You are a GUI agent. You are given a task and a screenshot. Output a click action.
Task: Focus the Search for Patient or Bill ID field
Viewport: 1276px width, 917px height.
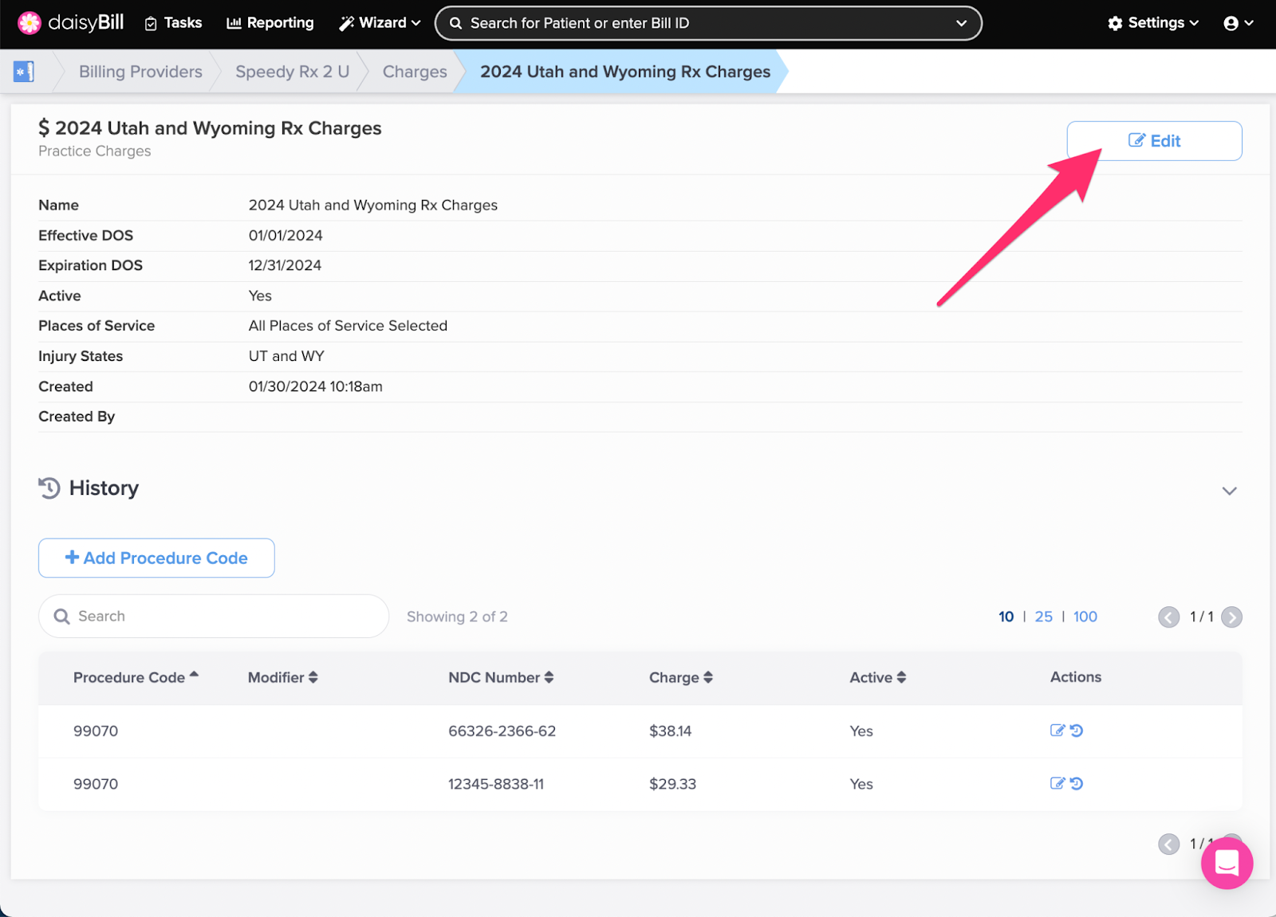(708, 23)
